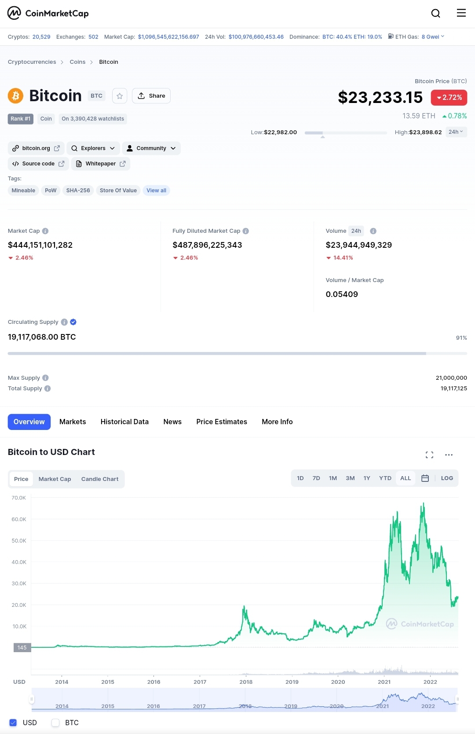Set chart range to 1Y
475x734 pixels.
pos(367,478)
